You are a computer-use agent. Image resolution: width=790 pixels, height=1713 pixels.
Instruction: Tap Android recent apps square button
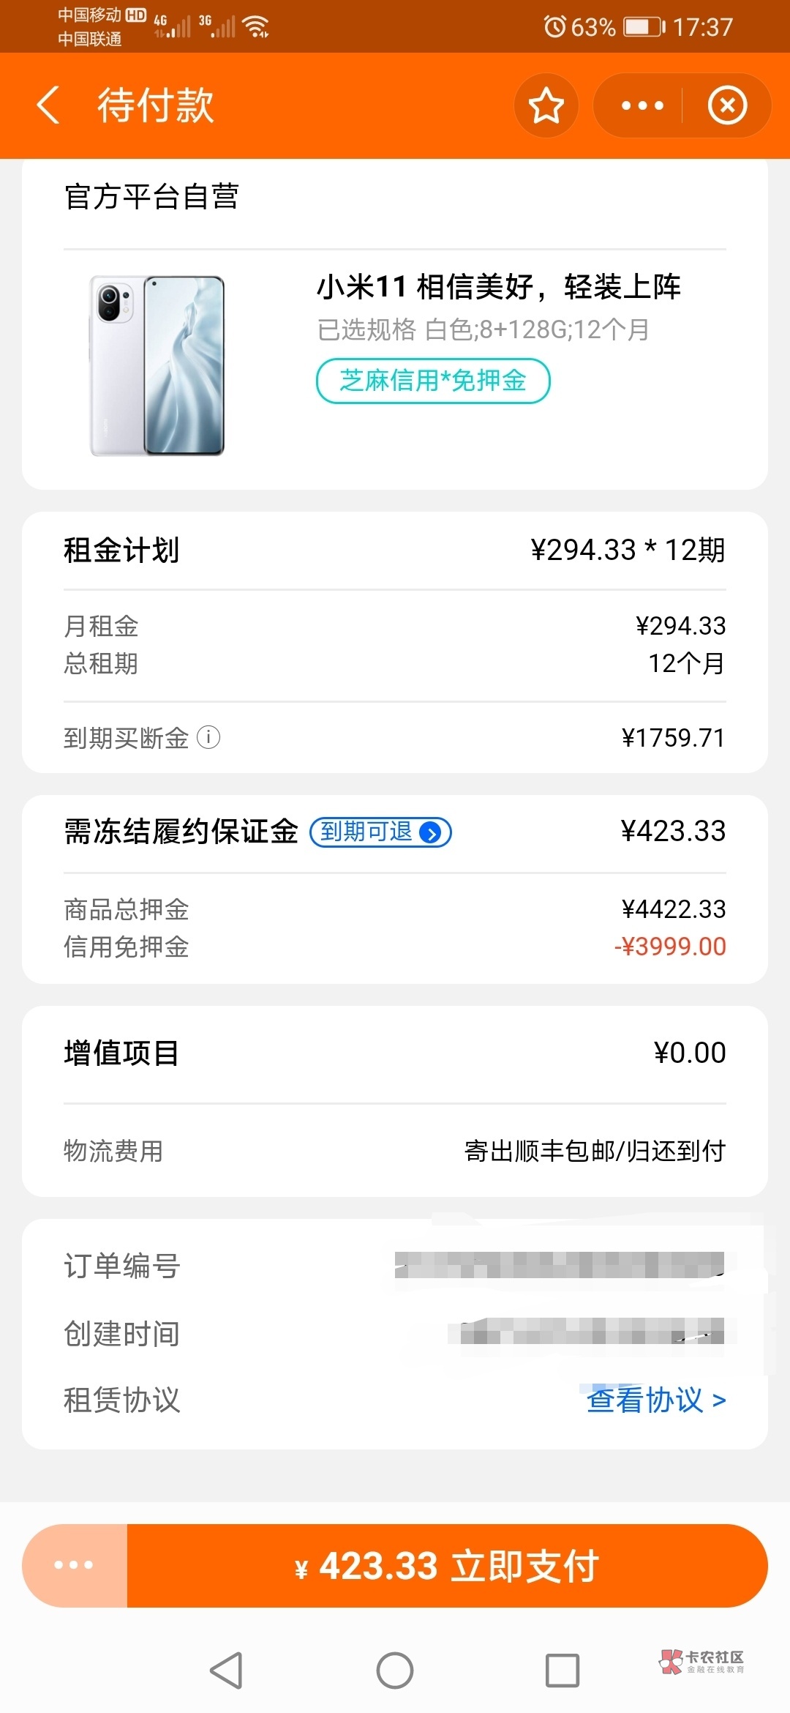pyautogui.click(x=563, y=1671)
